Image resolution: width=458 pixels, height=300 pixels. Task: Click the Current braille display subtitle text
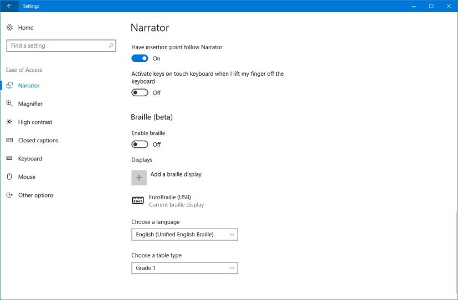[x=177, y=205]
